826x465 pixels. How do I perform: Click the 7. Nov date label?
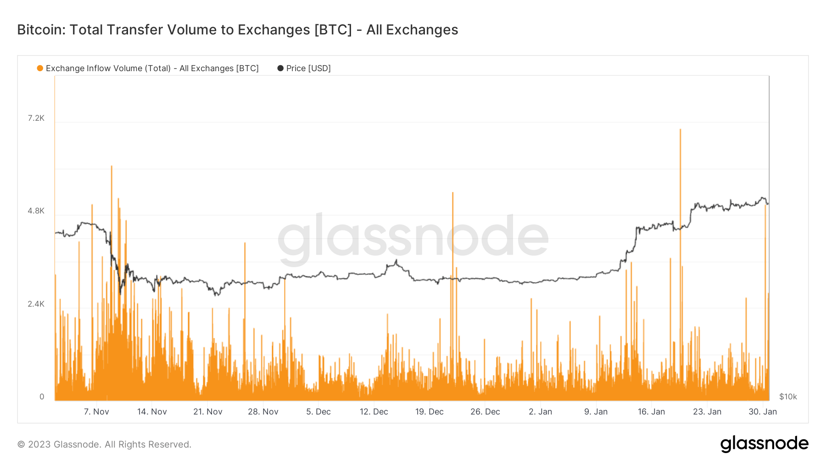pyautogui.click(x=96, y=412)
